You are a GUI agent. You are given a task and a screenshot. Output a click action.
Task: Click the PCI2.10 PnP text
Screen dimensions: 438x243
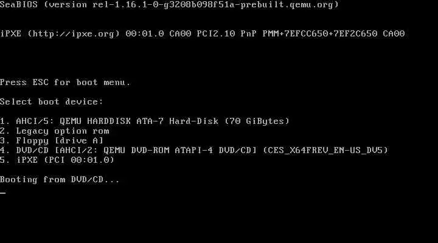[x=226, y=34]
